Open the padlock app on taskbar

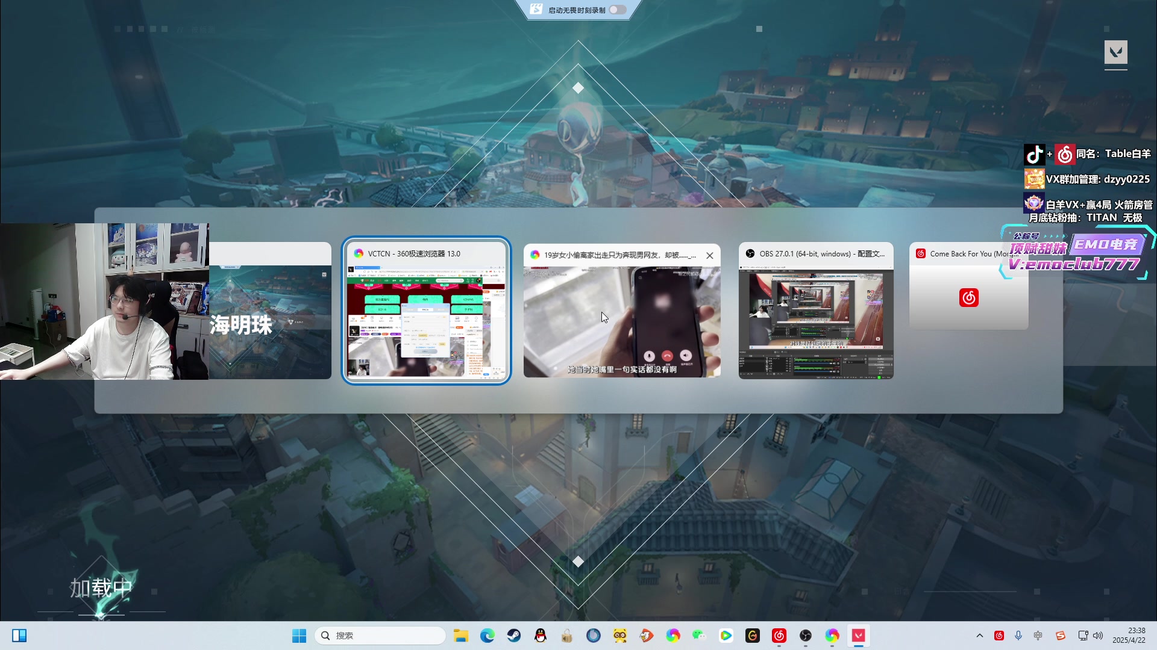pos(567,636)
